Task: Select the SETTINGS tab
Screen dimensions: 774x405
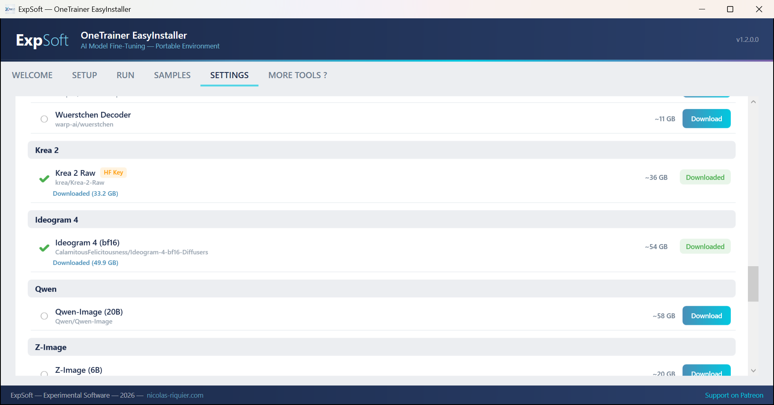Action: point(229,75)
